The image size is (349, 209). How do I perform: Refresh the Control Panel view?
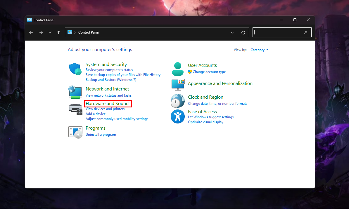click(x=243, y=32)
